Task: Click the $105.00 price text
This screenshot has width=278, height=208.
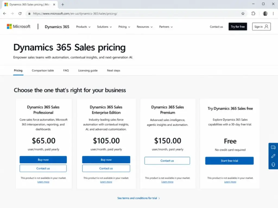Action: pyautogui.click(x=106, y=141)
